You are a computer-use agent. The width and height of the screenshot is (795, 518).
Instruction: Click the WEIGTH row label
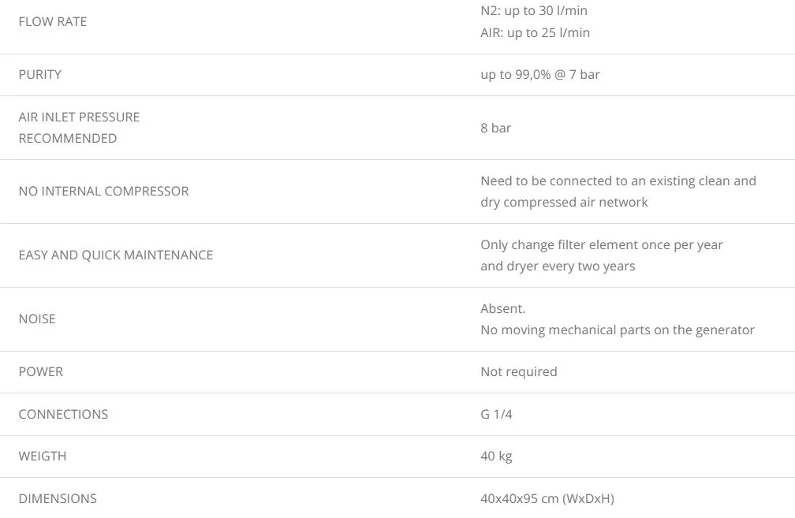(43, 456)
